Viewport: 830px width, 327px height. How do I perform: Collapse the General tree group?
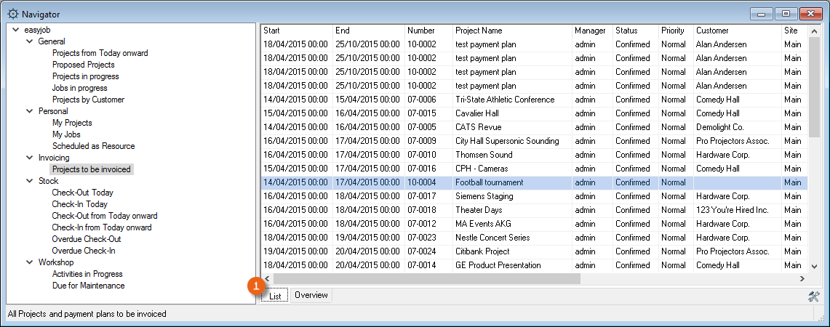click(x=29, y=41)
